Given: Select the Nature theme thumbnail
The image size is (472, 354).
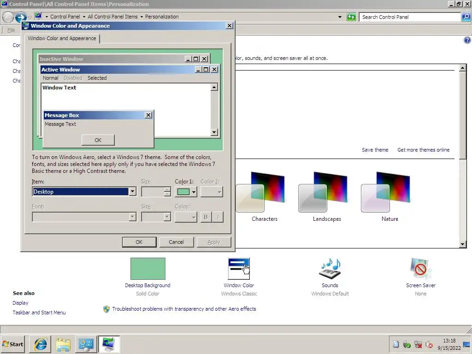Looking at the screenshot, I should click(386, 192).
